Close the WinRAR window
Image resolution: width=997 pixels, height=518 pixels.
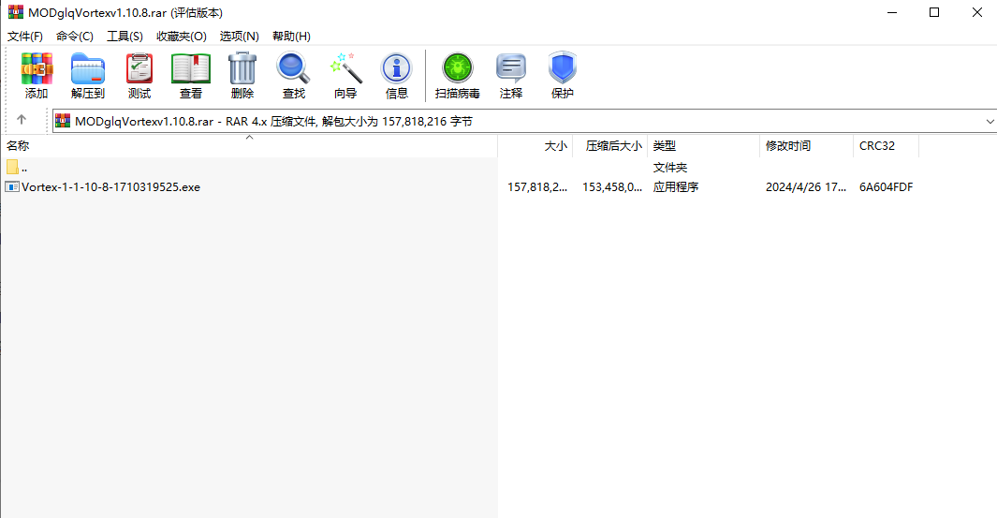pos(976,12)
